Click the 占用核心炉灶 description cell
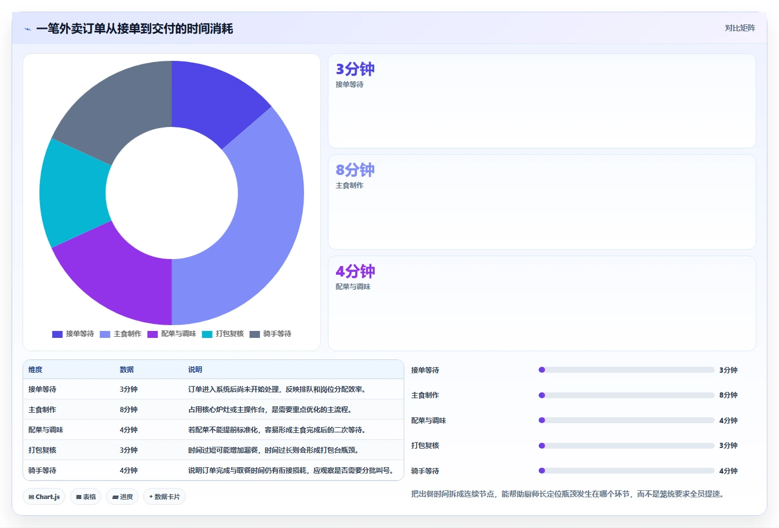The width and height of the screenshot is (779, 528). (270, 410)
